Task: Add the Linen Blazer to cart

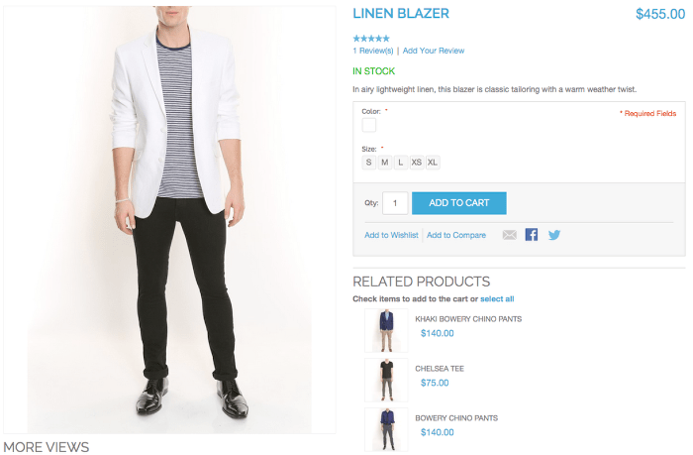Action: 458,203
